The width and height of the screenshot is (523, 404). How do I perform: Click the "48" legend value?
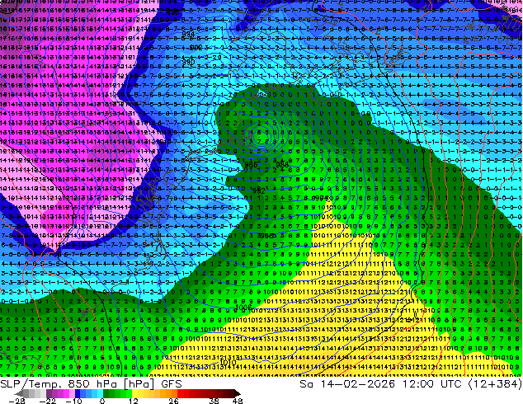pos(238,401)
